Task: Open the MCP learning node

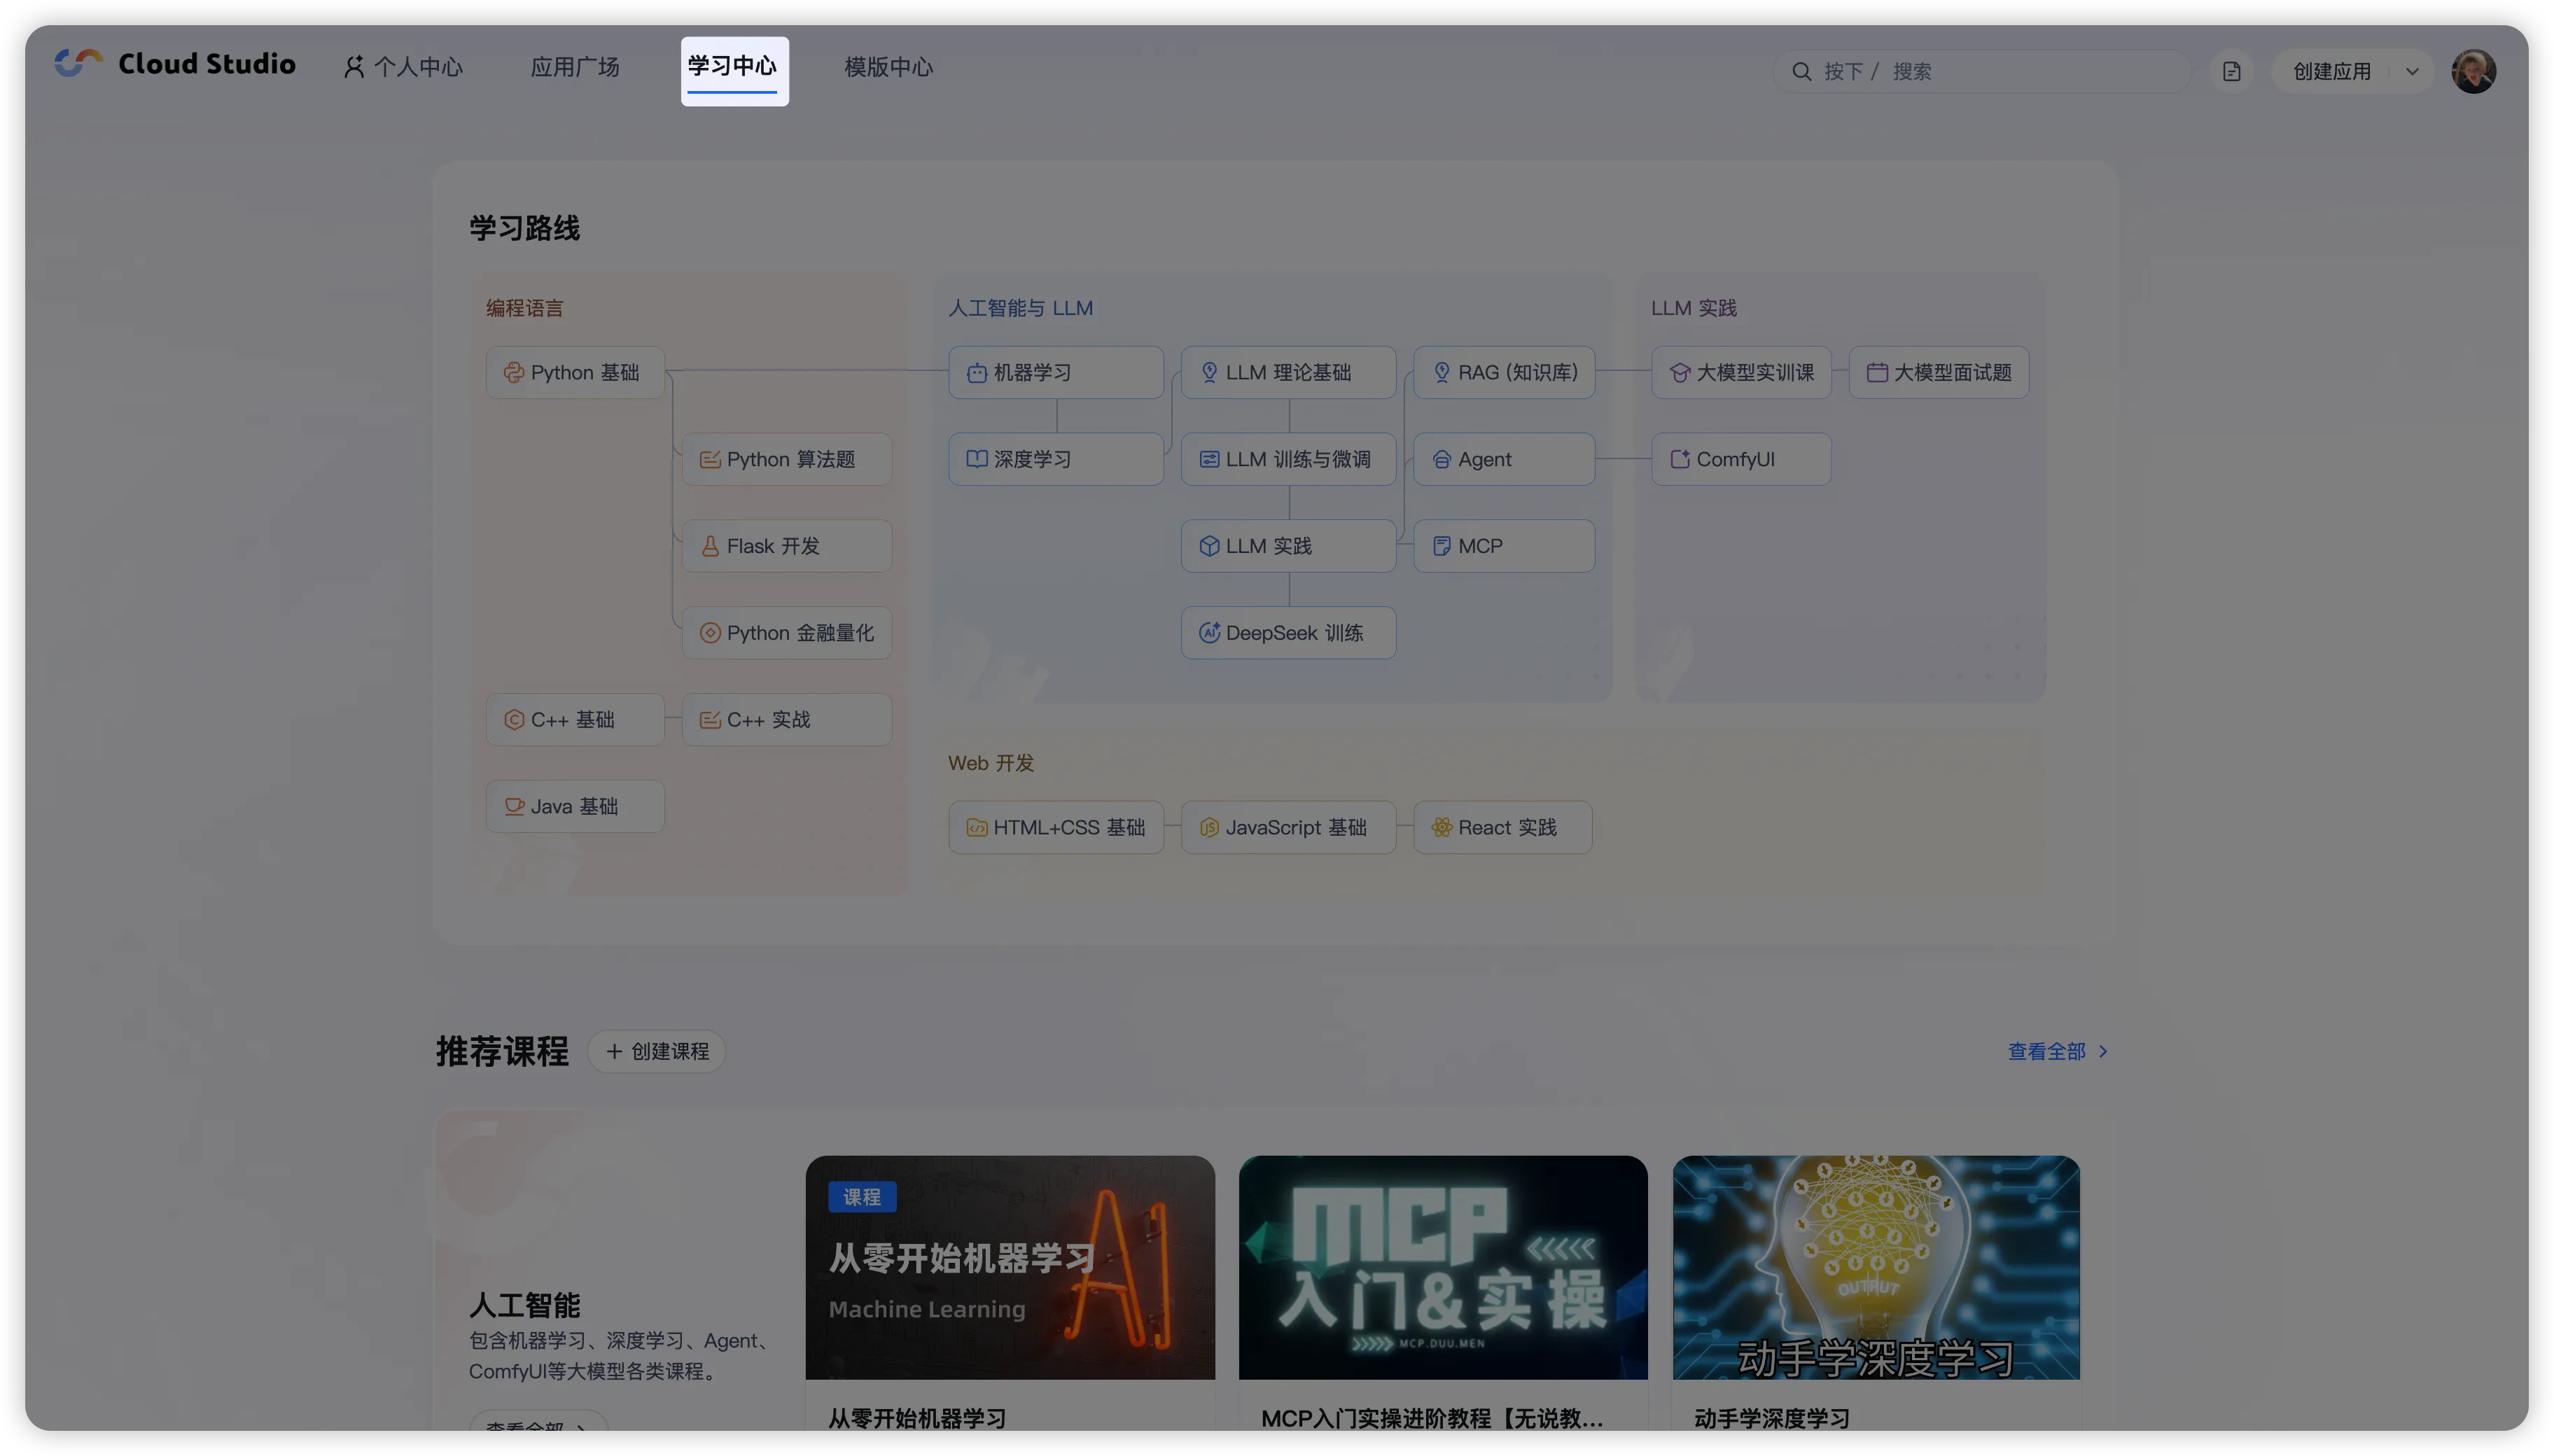Action: tap(1503, 546)
